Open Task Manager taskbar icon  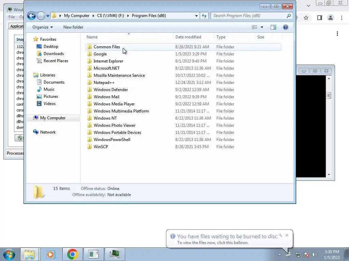point(115,254)
